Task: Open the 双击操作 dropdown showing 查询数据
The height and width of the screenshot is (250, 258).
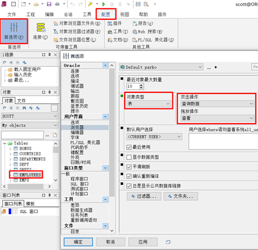Action: point(217,104)
